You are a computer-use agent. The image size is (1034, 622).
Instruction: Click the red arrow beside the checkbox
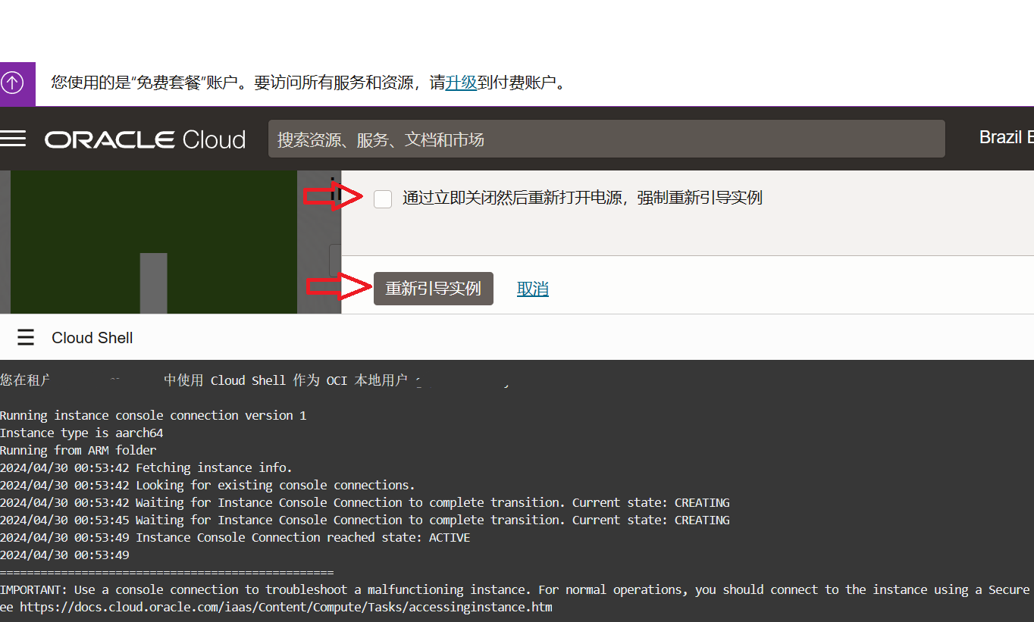coord(332,198)
